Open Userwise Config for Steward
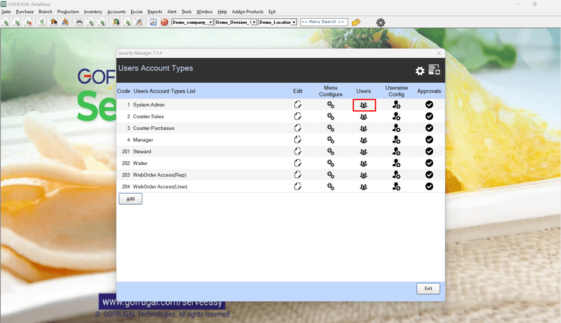 [x=396, y=151]
